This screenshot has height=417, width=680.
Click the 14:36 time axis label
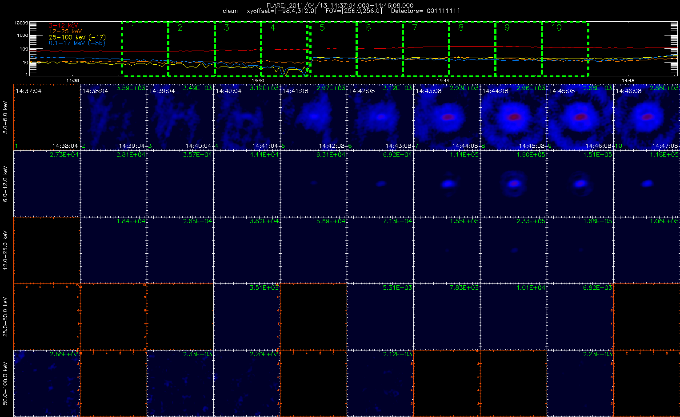point(72,81)
